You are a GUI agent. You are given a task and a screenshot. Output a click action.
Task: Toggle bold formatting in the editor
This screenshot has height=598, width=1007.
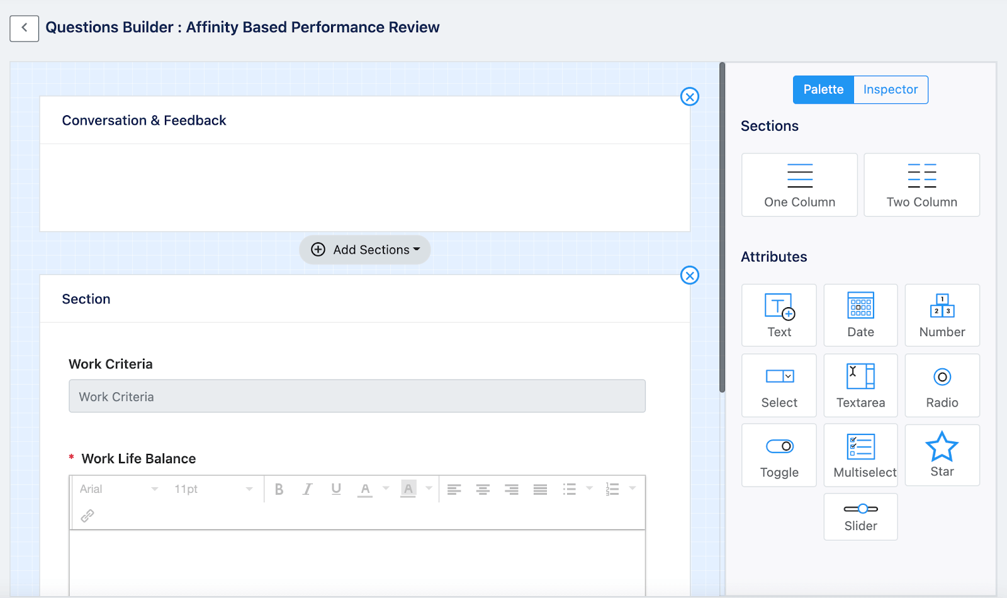coord(279,488)
